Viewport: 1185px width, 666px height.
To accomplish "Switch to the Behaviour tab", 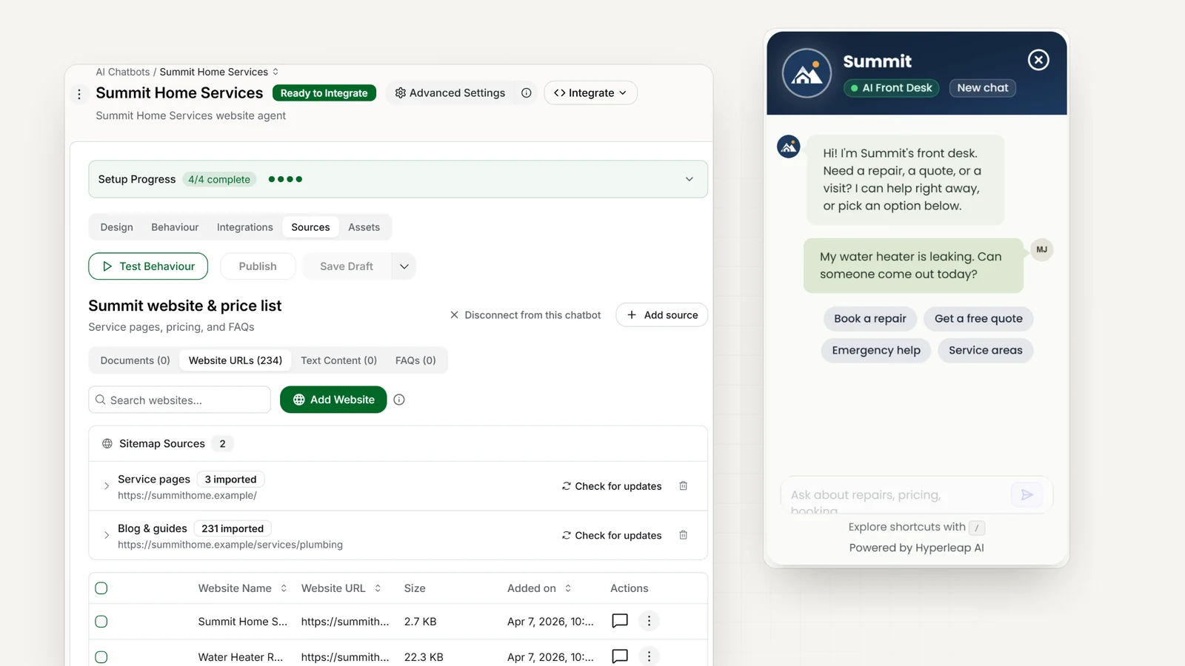I will (x=175, y=227).
